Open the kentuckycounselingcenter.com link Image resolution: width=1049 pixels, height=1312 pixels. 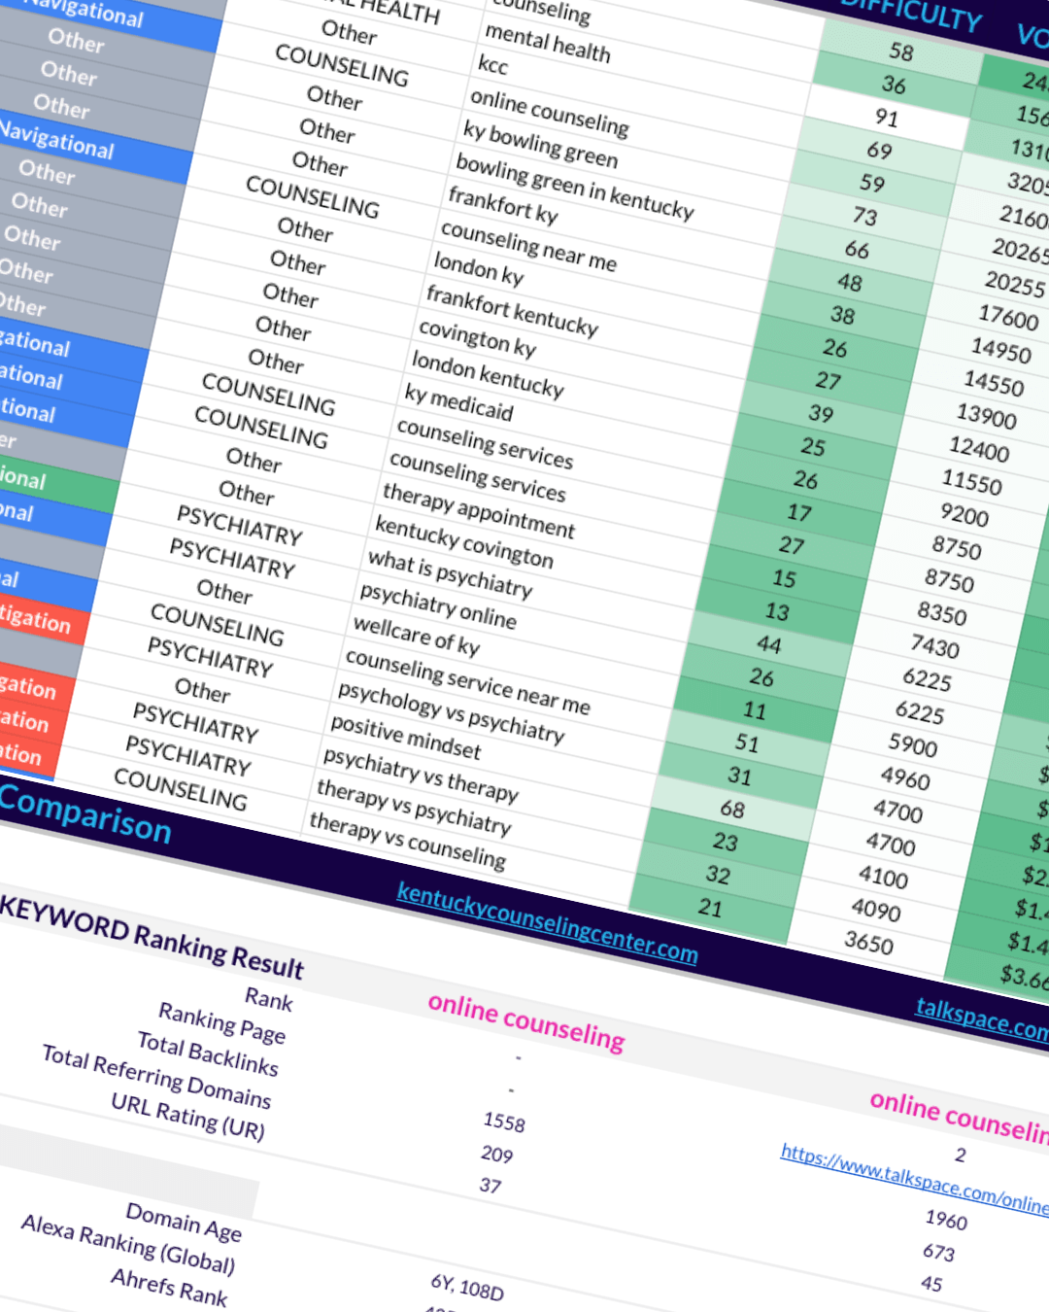point(547,921)
